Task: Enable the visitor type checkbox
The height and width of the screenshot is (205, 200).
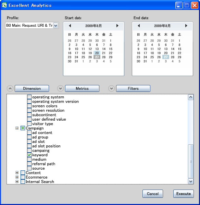Action: pos(29,124)
